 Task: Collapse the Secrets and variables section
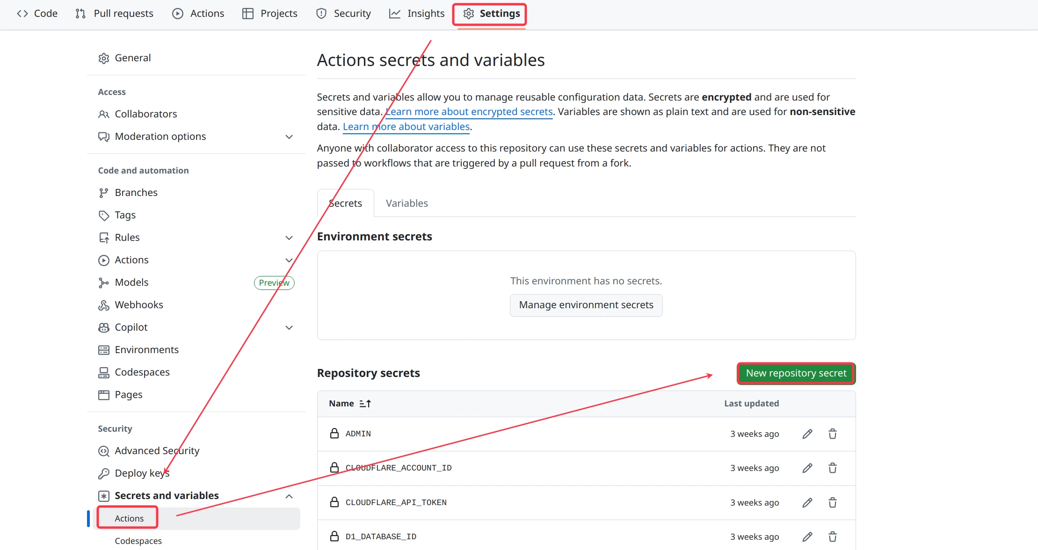click(x=289, y=496)
